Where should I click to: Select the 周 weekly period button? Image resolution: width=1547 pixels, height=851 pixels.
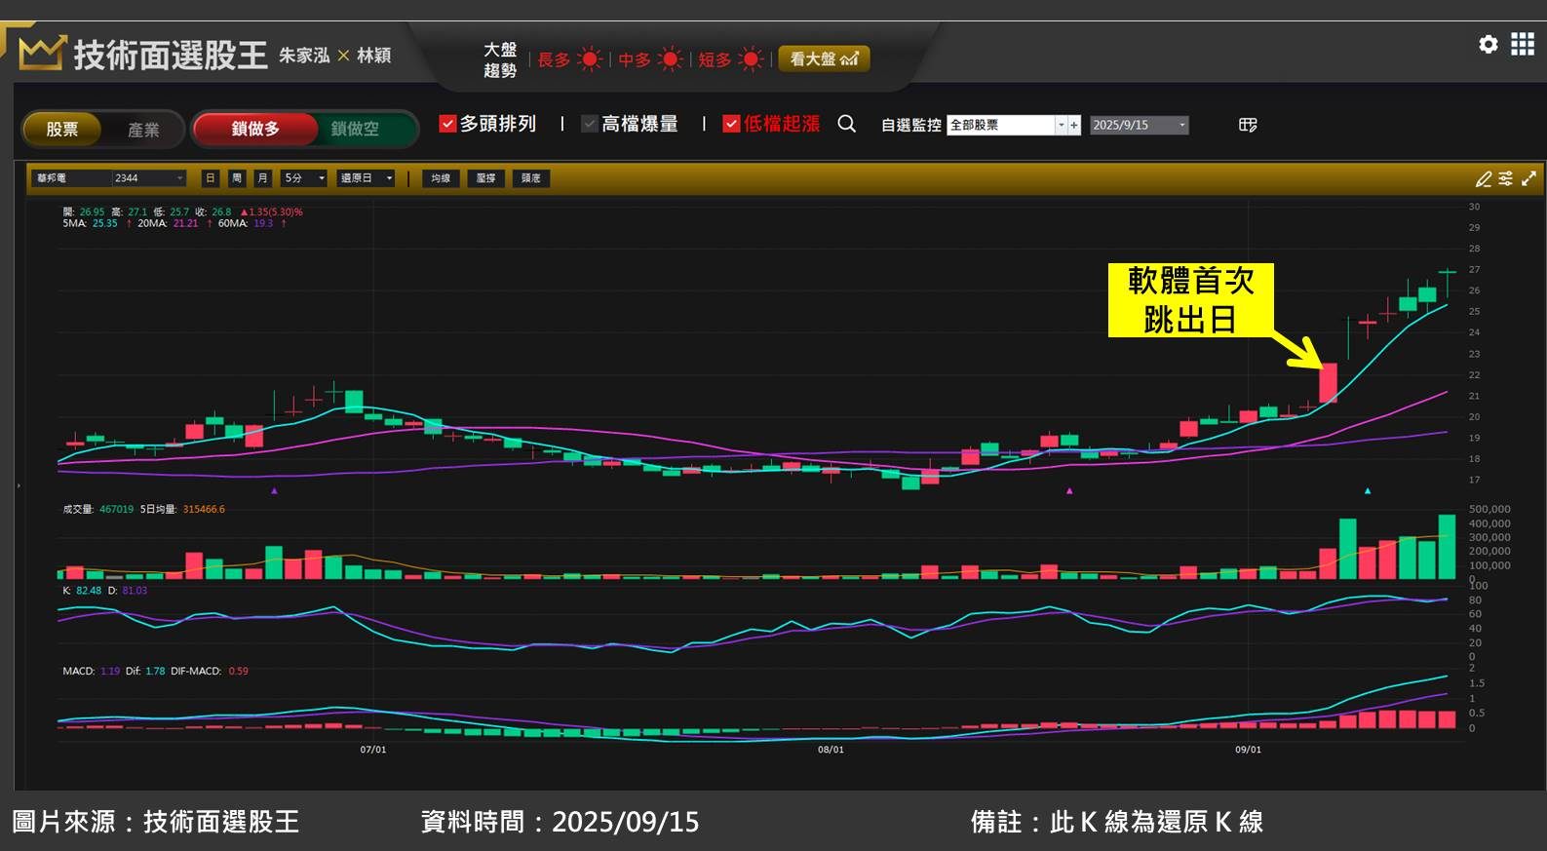236,178
